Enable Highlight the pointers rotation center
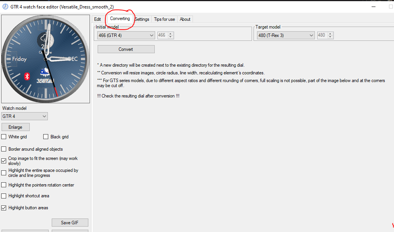The width and height of the screenshot is (394, 232). (x=4, y=185)
